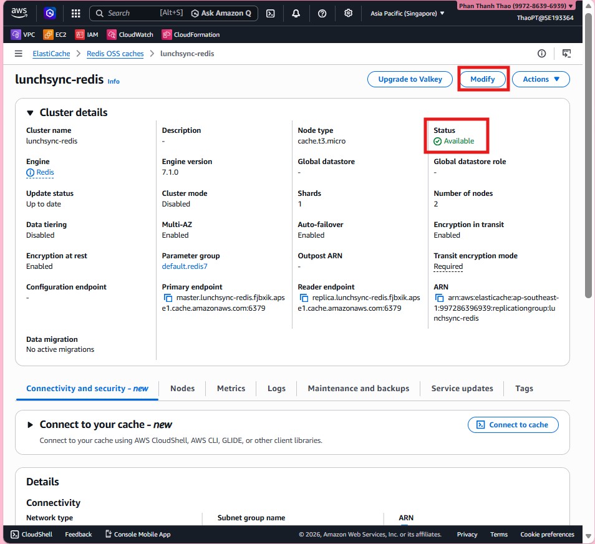Expand the Actions menu
Screen dimensions: 595x544
point(540,79)
